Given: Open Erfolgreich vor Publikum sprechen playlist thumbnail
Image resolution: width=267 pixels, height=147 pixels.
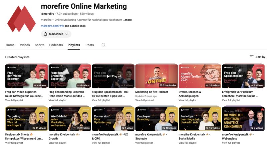Looking at the screenshot, I should (243, 76).
